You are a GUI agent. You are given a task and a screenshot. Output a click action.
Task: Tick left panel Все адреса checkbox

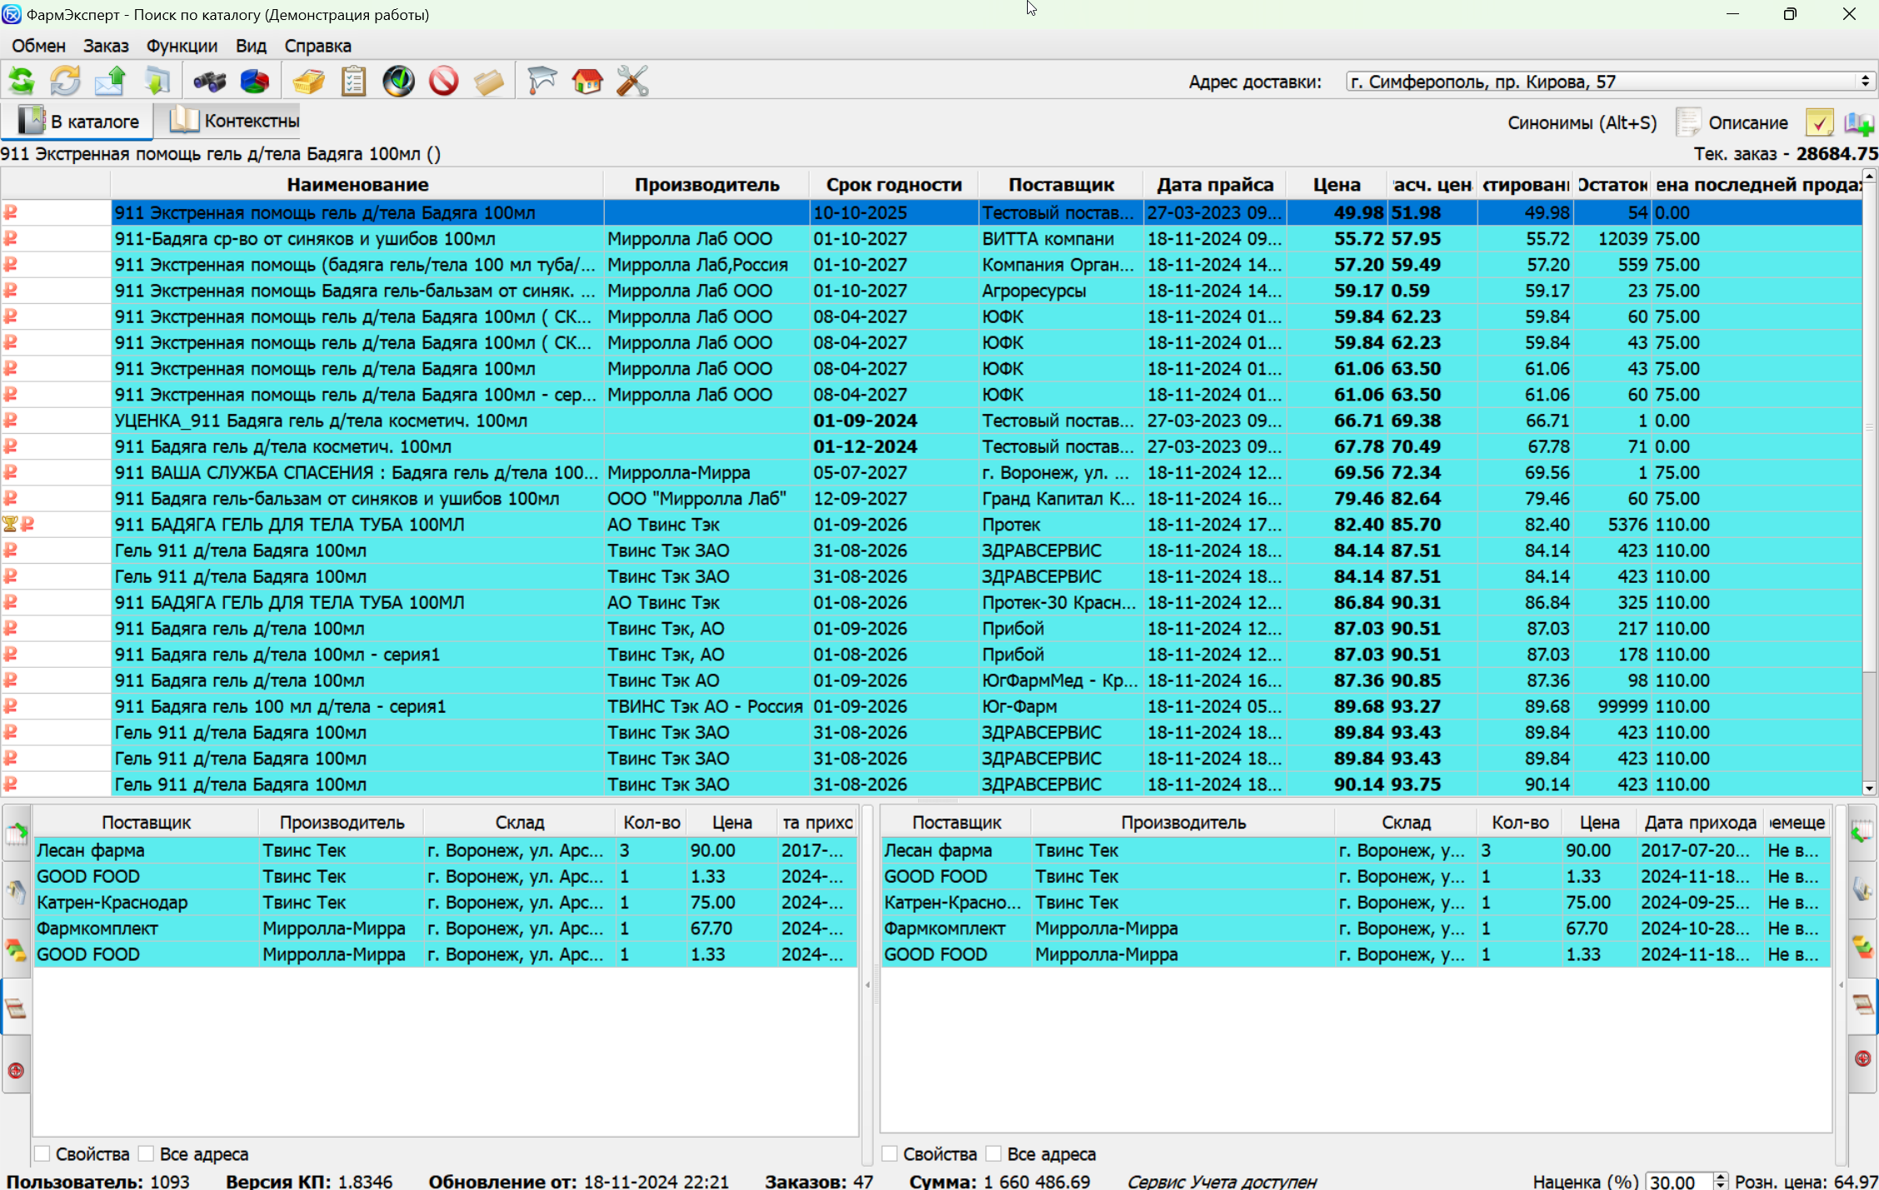[x=147, y=1153]
